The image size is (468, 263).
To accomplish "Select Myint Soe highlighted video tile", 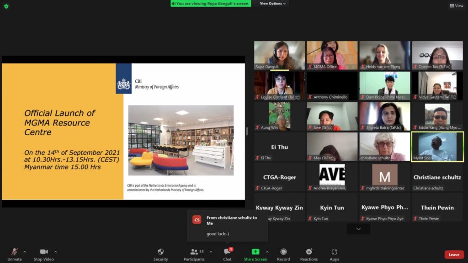I will coord(437,147).
